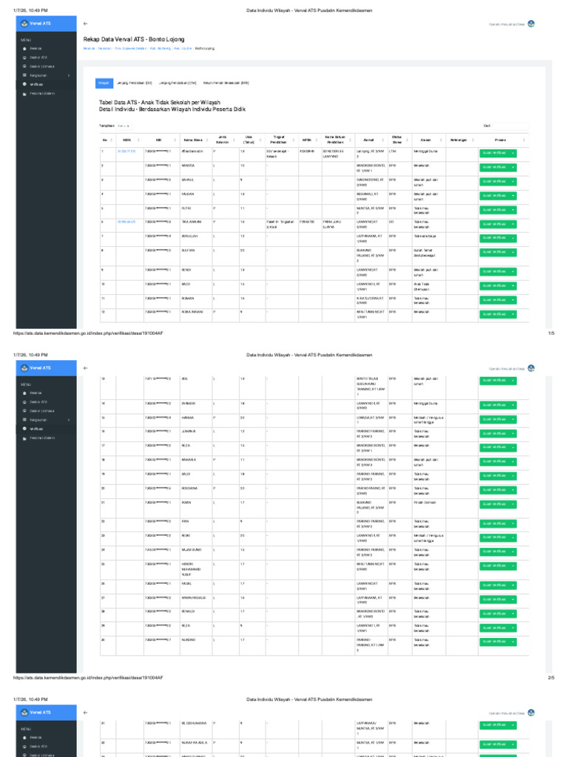
Task: Click the first row's blue NISN link
Action: [126, 152]
